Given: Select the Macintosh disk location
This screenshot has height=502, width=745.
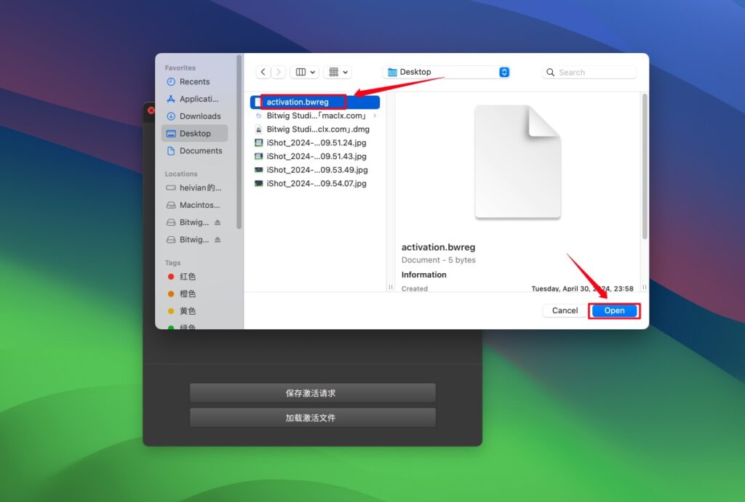Looking at the screenshot, I should point(199,205).
